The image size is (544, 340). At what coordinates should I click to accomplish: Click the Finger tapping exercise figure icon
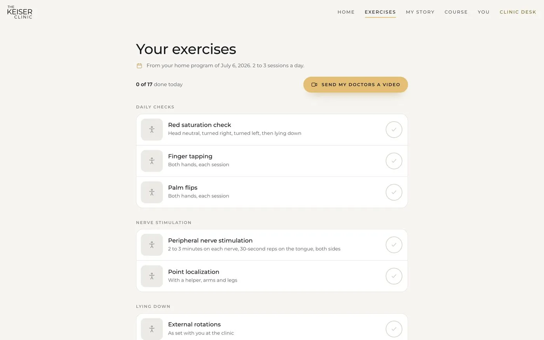click(x=152, y=161)
